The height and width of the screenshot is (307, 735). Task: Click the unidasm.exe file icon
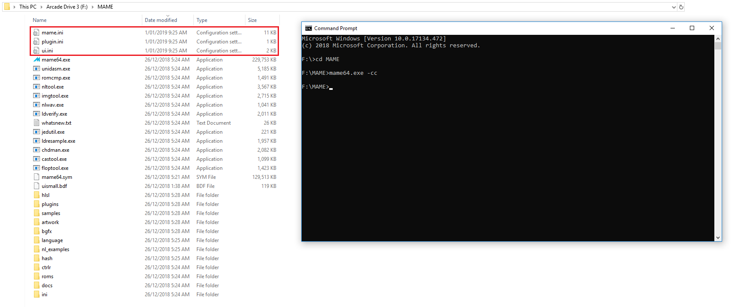click(x=37, y=69)
